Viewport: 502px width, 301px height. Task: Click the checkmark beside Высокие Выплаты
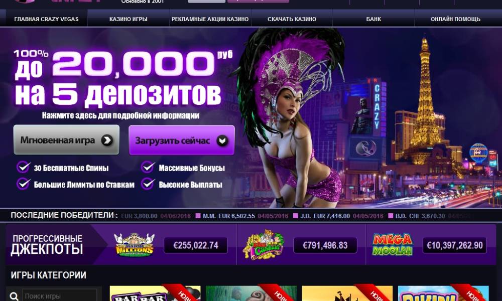pos(148,184)
